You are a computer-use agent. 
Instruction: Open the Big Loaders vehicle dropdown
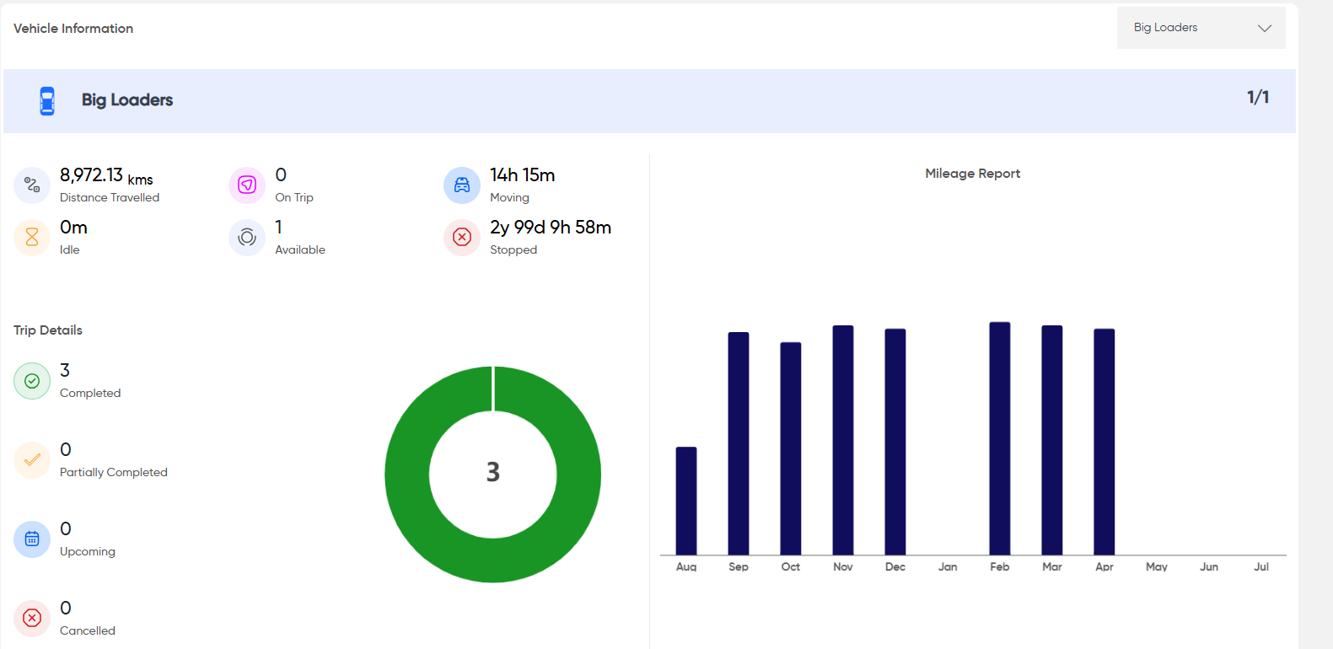click(1201, 28)
